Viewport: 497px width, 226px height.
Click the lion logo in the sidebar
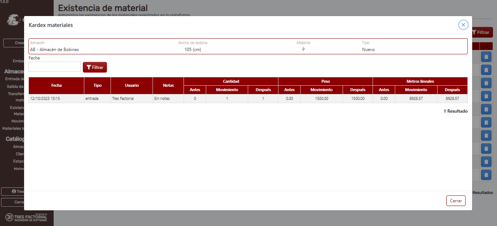pyautogui.click(x=12, y=20)
